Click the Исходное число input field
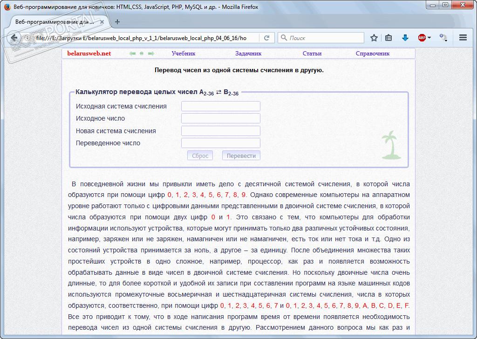The image size is (477, 339). (220, 118)
